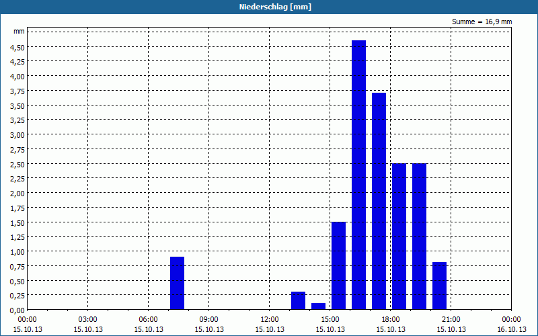The height and width of the screenshot is (336, 538).
Task: Click the 1,25 y-axis label
Action: click(x=17, y=237)
